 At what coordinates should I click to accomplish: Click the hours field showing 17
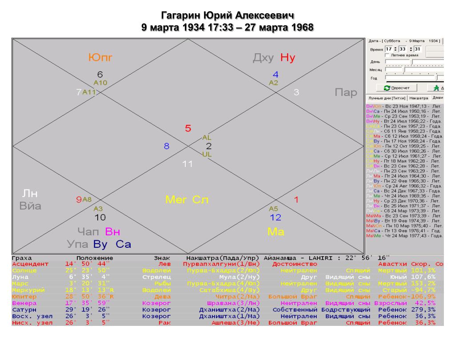(389, 49)
